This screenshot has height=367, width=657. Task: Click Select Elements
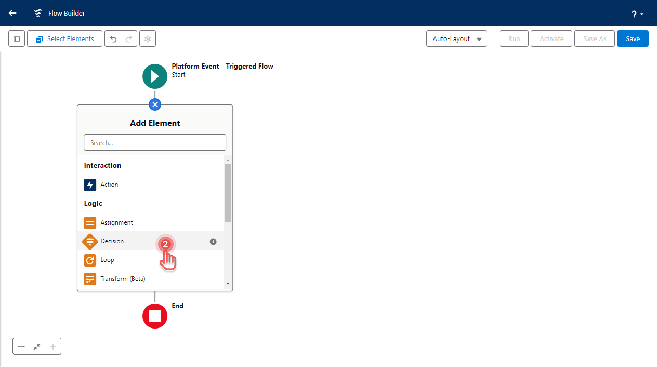tap(64, 38)
